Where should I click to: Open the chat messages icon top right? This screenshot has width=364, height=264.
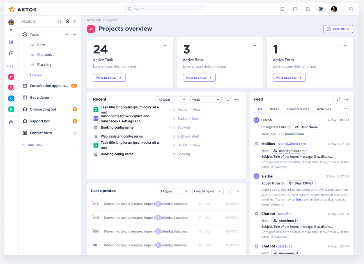[x=351, y=9]
